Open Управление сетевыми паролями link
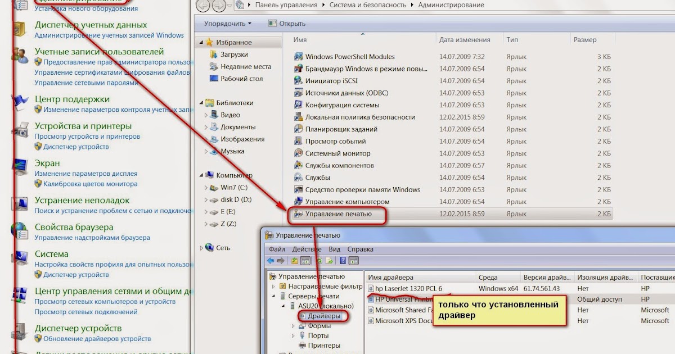 click(x=86, y=83)
